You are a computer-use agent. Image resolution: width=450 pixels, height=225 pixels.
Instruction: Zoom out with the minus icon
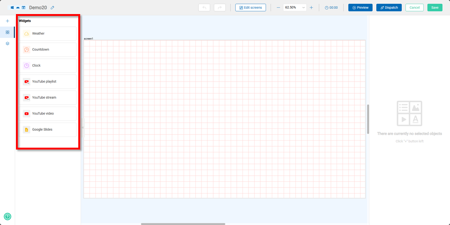[x=278, y=7]
